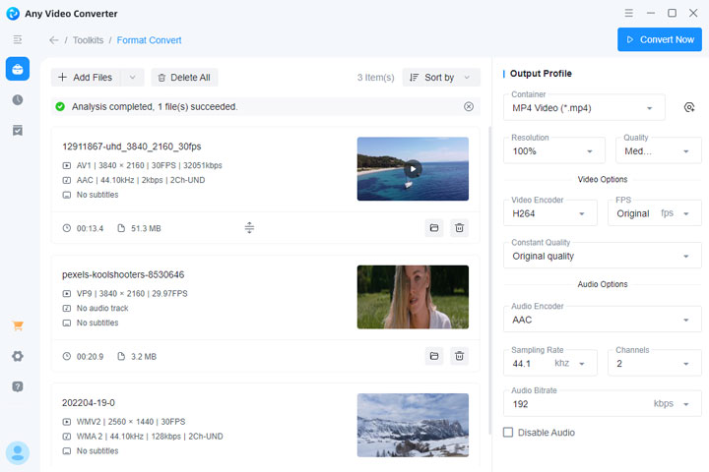Click the Add Files button
The width and height of the screenshot is (709, 472).
click(x=86, y=78)
